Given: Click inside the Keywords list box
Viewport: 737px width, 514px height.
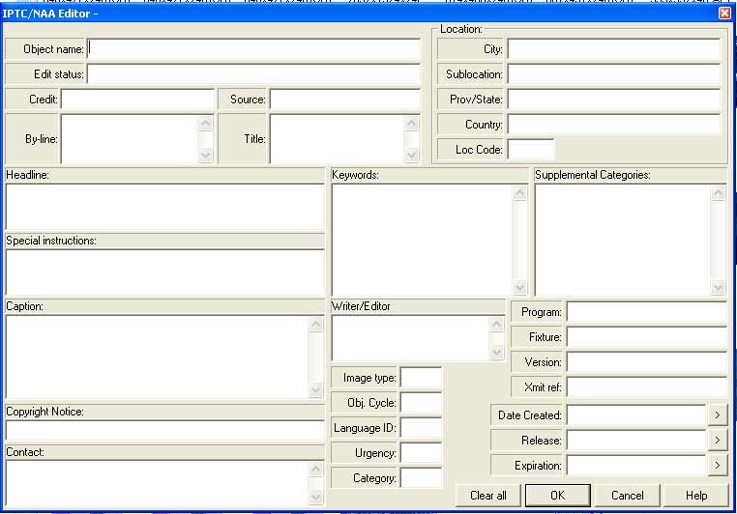Looking at the screenshot, I should tap(422, 239).
